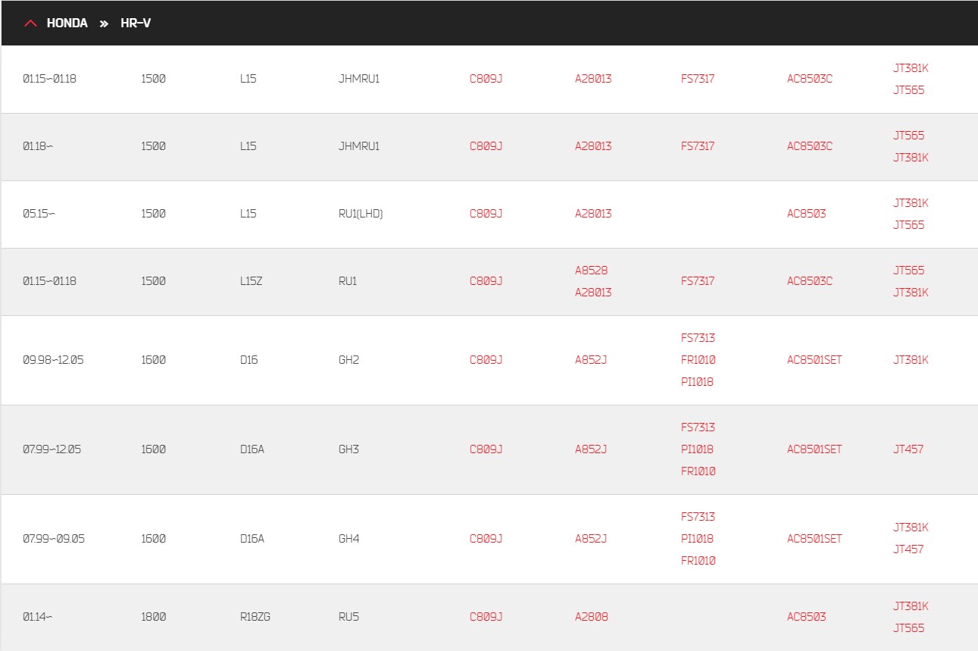Click the HR-V header label

pos(136,23)
